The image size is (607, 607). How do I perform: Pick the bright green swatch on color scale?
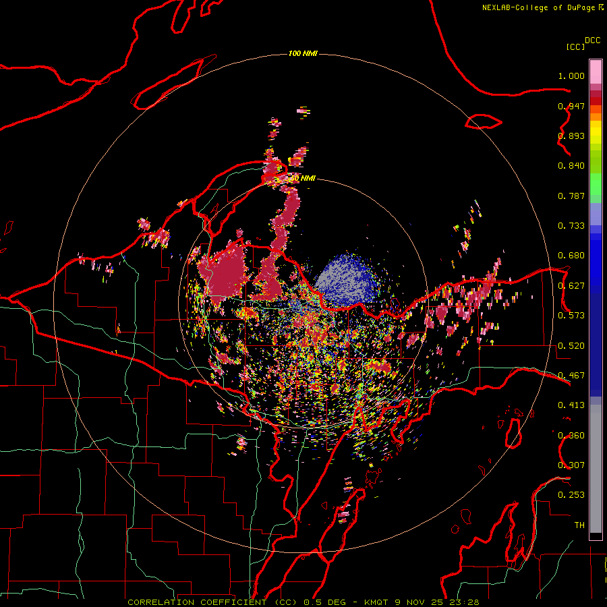click(596, 184)
